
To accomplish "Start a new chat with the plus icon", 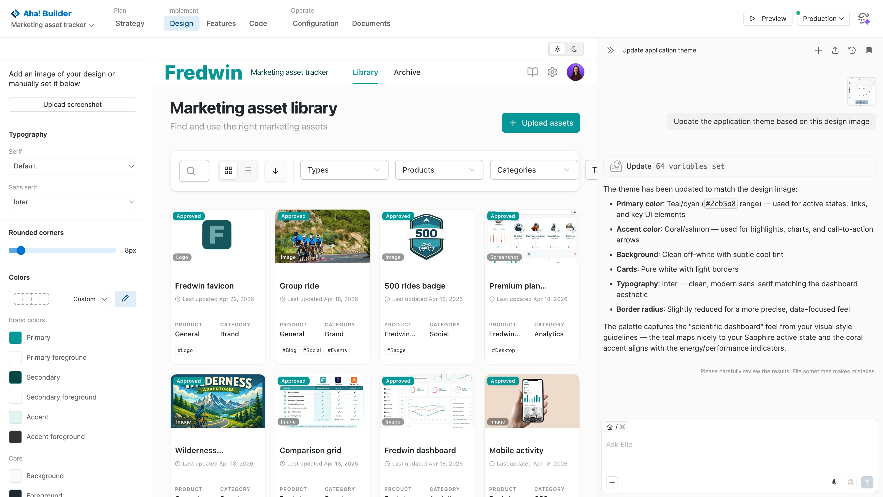I will 818,50.
